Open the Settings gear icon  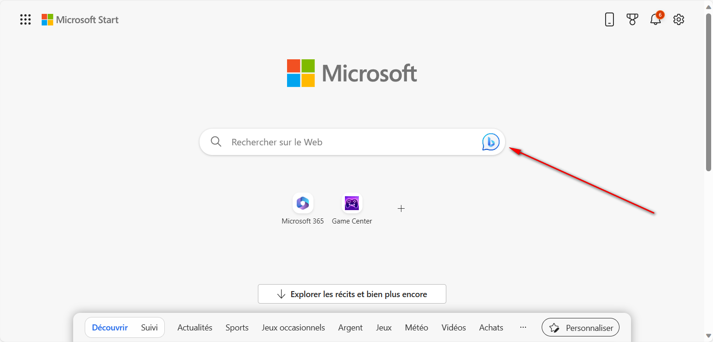678,19
